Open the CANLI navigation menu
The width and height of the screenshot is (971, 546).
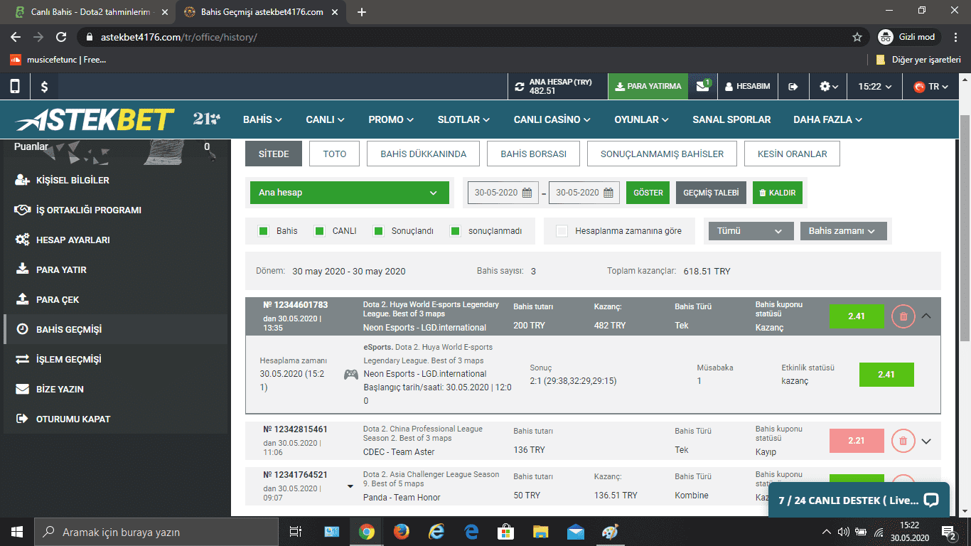326,119
